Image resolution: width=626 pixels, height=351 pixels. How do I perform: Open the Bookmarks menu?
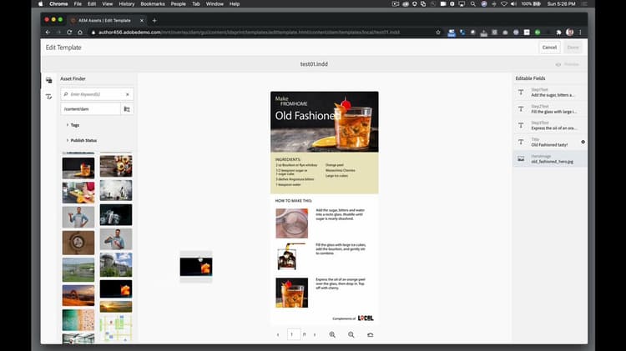pos(153,4)
